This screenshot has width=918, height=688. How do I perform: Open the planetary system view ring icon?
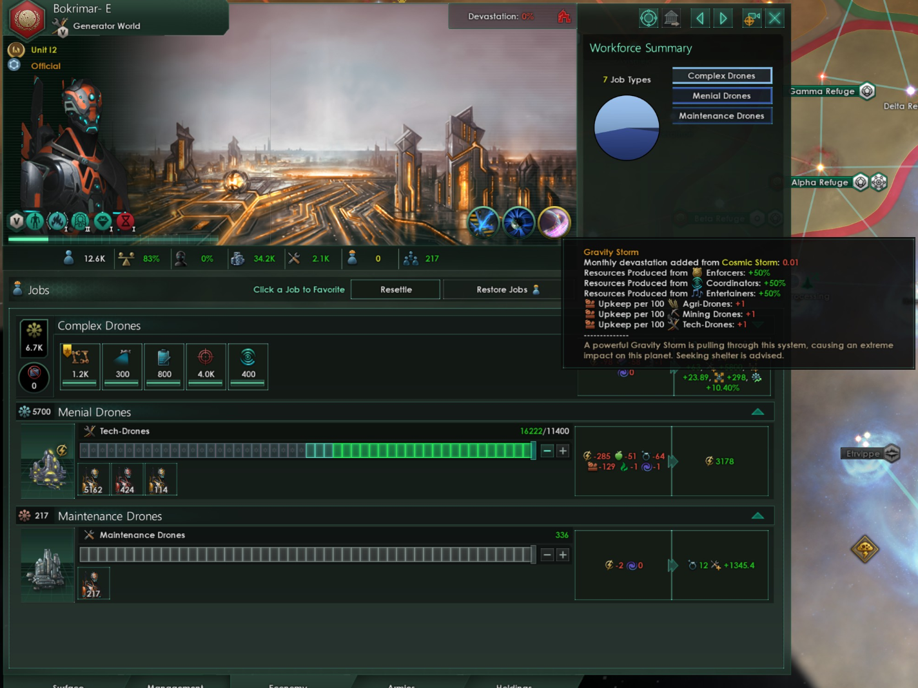point(649,18)
